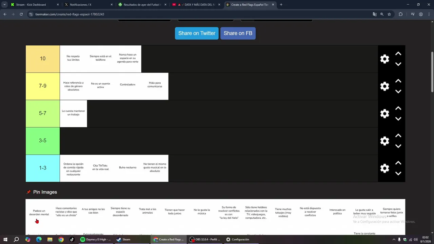434x244 pixels.
Task: Switch to Stream - Kick Dashboard tab
Action: [35, 5]
